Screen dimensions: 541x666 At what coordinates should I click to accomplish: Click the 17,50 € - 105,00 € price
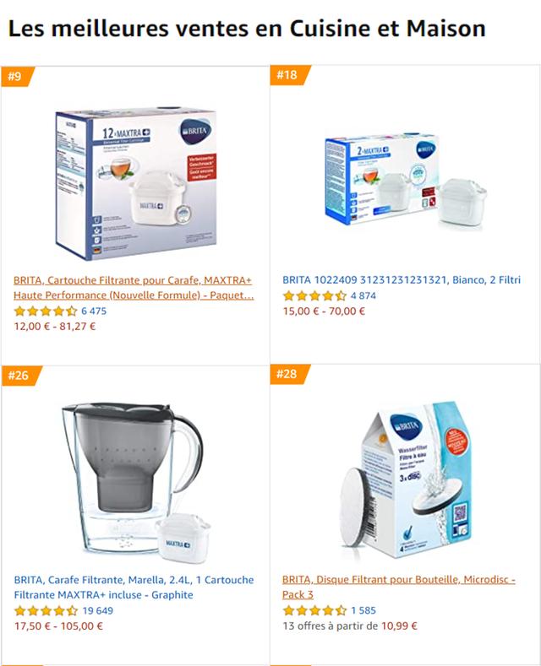pos(58,626)
